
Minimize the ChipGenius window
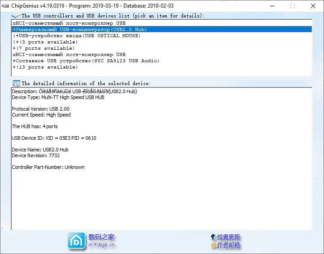[271, 6]
